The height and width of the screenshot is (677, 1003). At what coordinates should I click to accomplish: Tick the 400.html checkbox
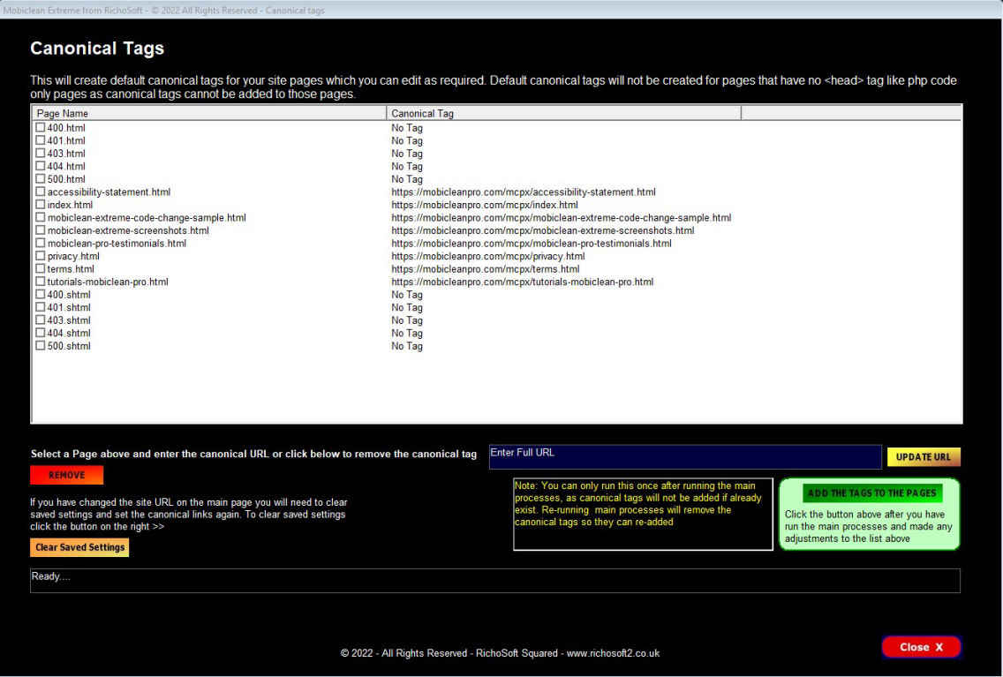(41, 128)
